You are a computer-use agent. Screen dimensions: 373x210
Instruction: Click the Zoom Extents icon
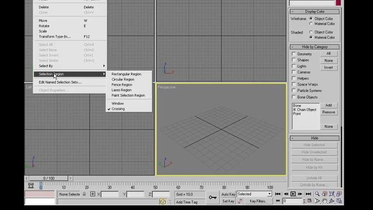pyautogui.click(x=332, y=194)
